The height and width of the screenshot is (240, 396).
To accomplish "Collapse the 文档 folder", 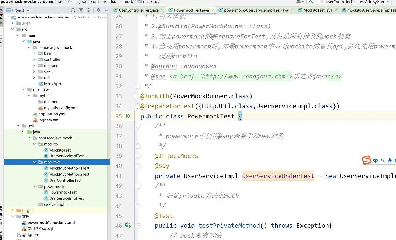I will click(x=13, y=217).
